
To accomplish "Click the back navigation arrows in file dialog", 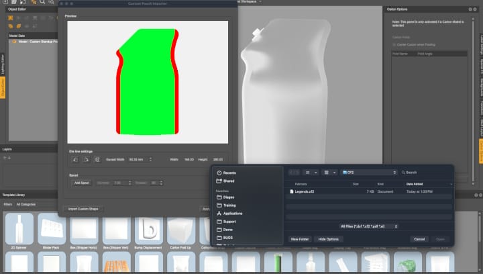I will pos(294,173).
